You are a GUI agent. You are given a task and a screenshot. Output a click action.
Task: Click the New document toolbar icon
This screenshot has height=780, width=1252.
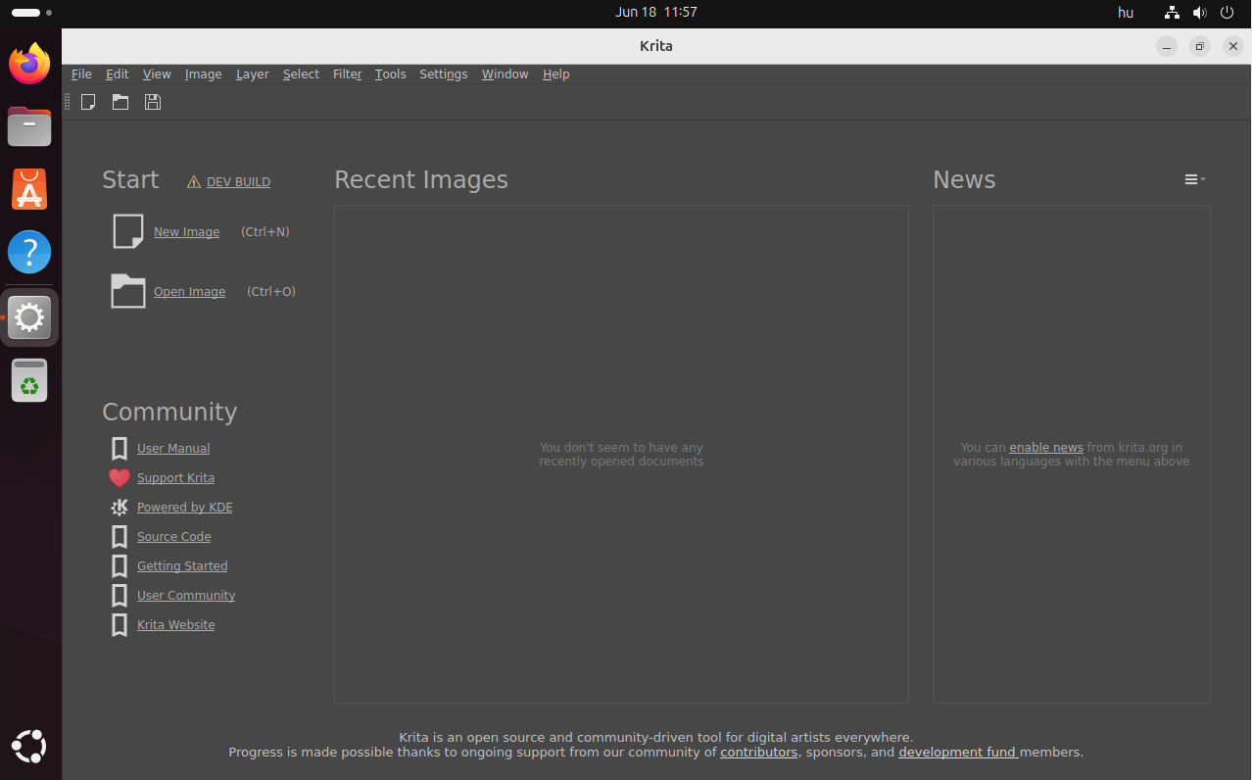[x=88, y=102]
